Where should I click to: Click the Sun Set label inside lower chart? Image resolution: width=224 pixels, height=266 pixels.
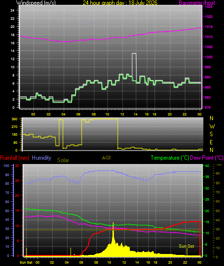[187, 246]
